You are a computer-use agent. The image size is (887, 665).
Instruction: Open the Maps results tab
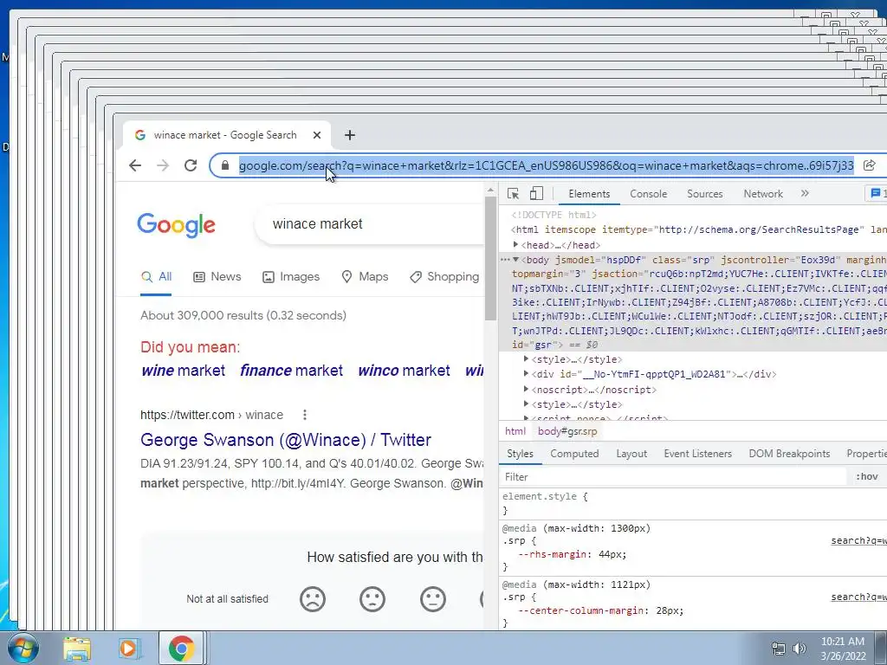click(x=365, y=277)
